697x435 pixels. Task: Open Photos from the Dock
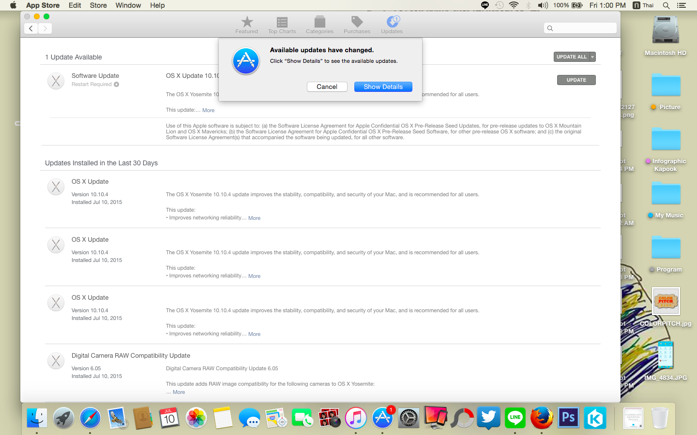click(x=197, y=418)
